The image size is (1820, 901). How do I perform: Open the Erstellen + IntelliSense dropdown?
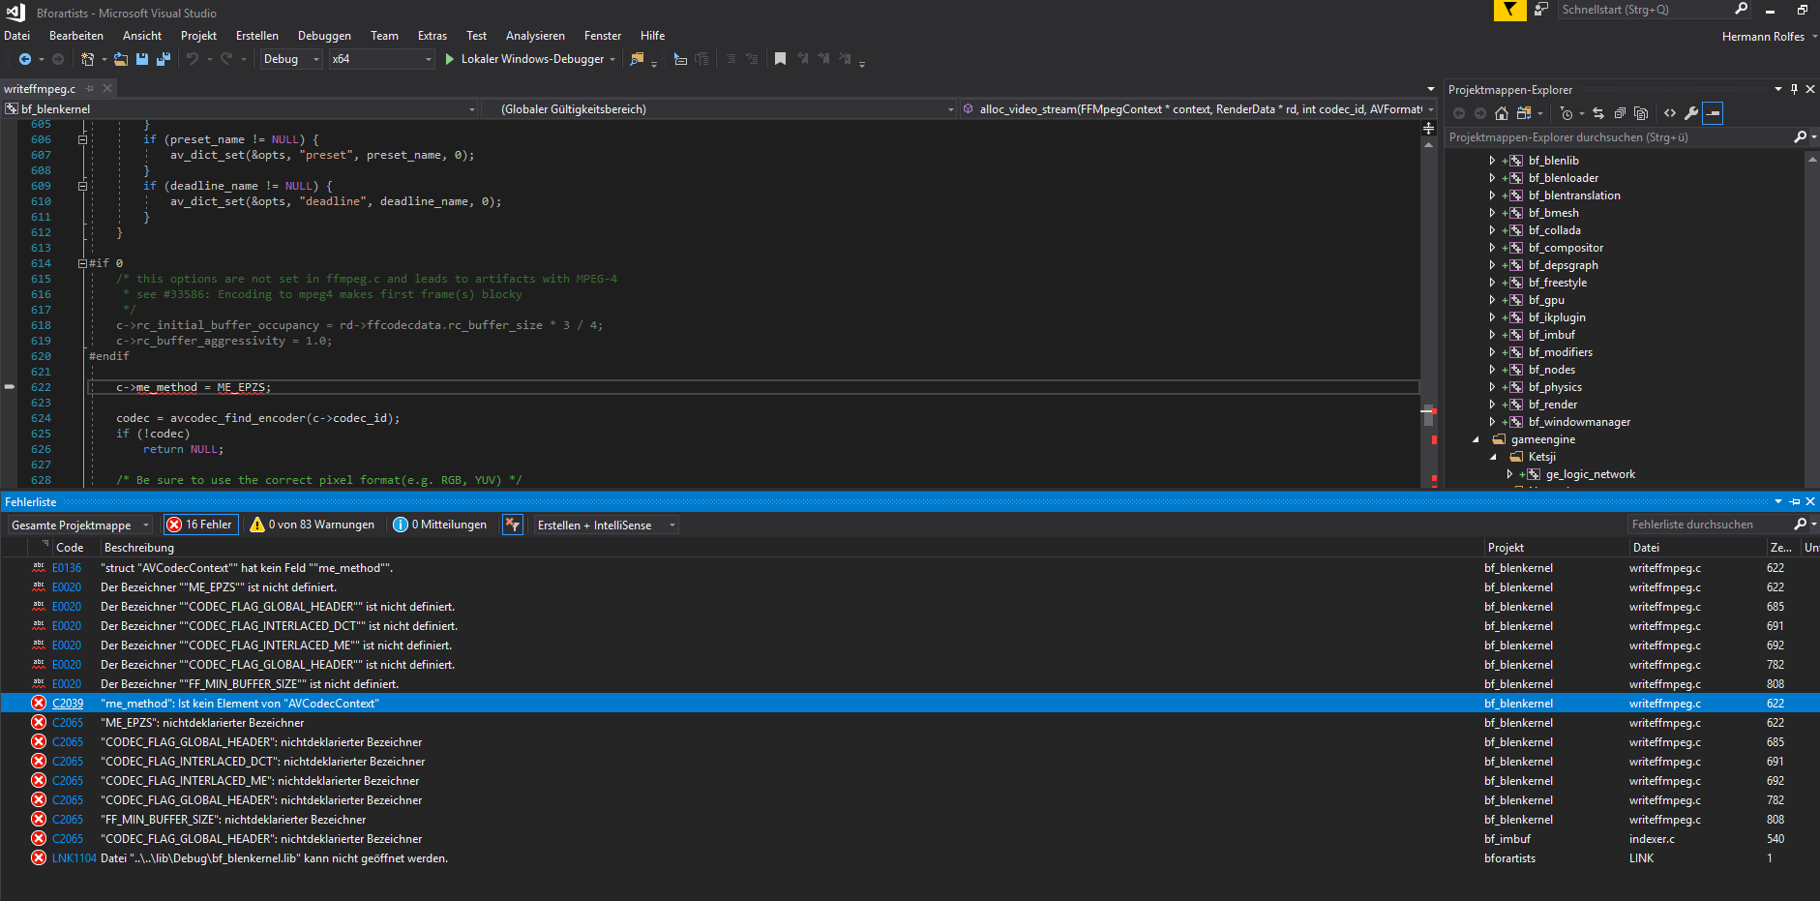tap(606, 526)
